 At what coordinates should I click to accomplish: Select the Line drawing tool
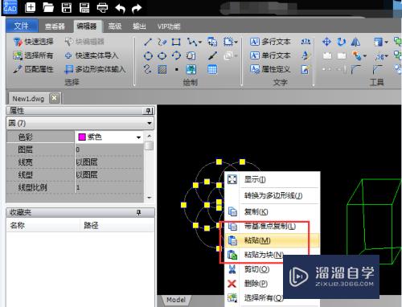tap(148, 42)
